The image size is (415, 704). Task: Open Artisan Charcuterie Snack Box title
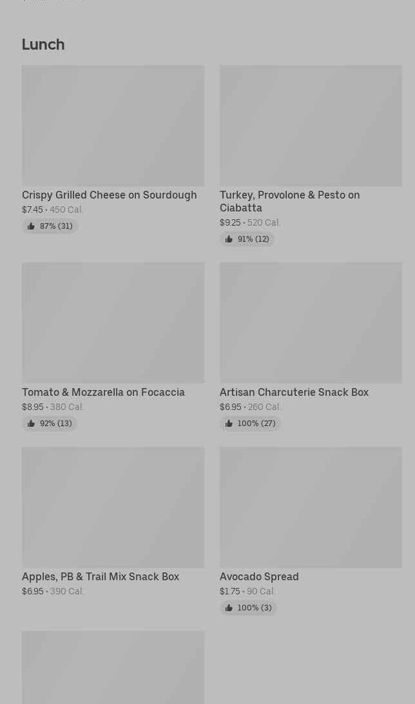pyautogui.click(x=294, y=392)
